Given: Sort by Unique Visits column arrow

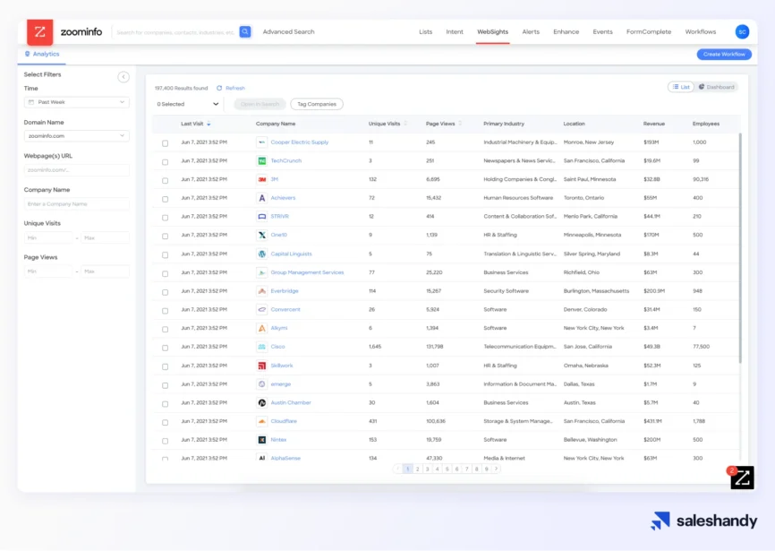Looking at the screenshot, I should pos(405,124).
